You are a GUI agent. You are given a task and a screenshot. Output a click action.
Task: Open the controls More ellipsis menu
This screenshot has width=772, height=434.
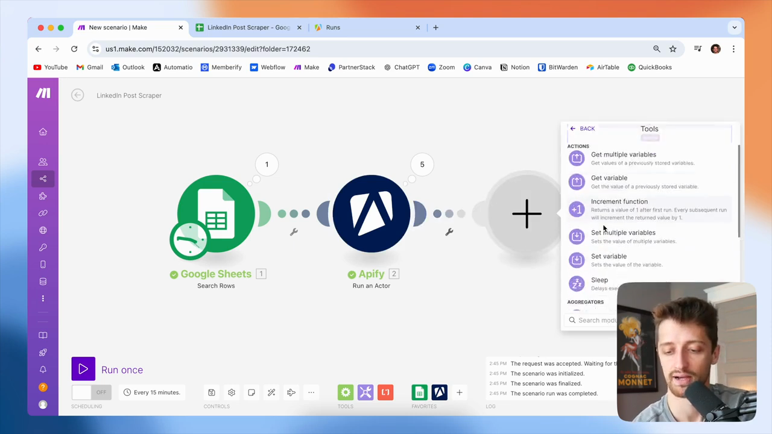tap(311, 392)
